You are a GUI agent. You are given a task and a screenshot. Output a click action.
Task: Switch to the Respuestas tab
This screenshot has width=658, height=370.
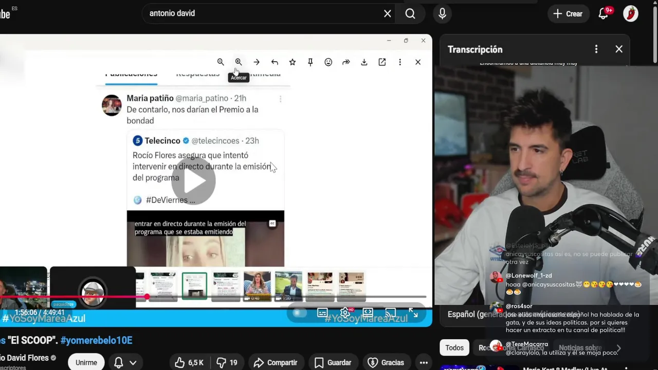[x=197, y=75]
